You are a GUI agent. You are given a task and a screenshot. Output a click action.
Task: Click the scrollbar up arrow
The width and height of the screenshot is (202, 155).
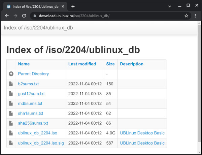pyautogui.click(x=199, y=23)
